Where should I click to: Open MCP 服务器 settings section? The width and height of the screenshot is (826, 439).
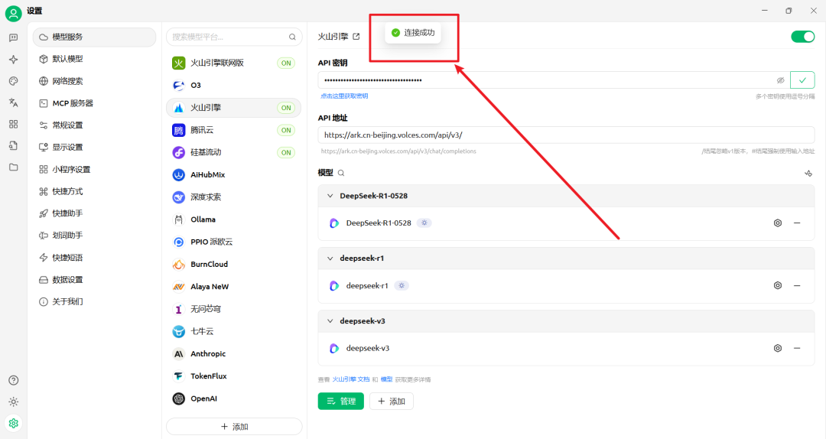click(x=94, y=103)
